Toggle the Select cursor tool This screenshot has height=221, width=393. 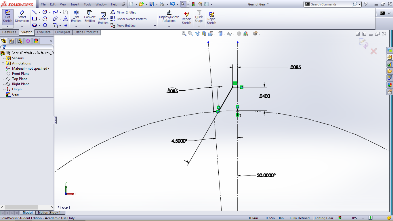click(183, 4)
